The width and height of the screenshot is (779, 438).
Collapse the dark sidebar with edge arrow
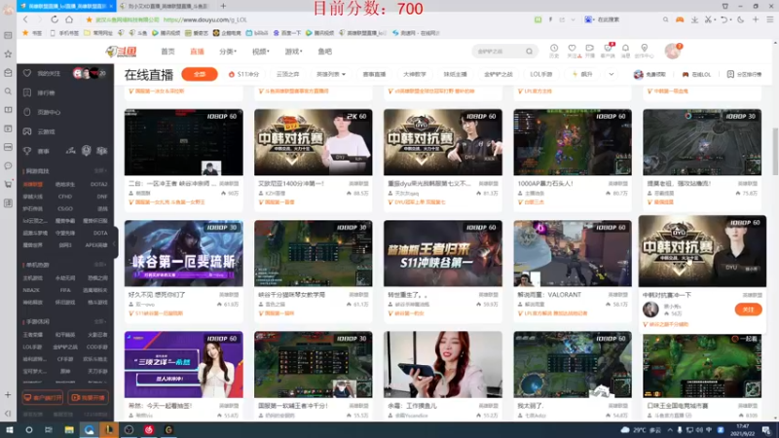click(x=114, y=243)
